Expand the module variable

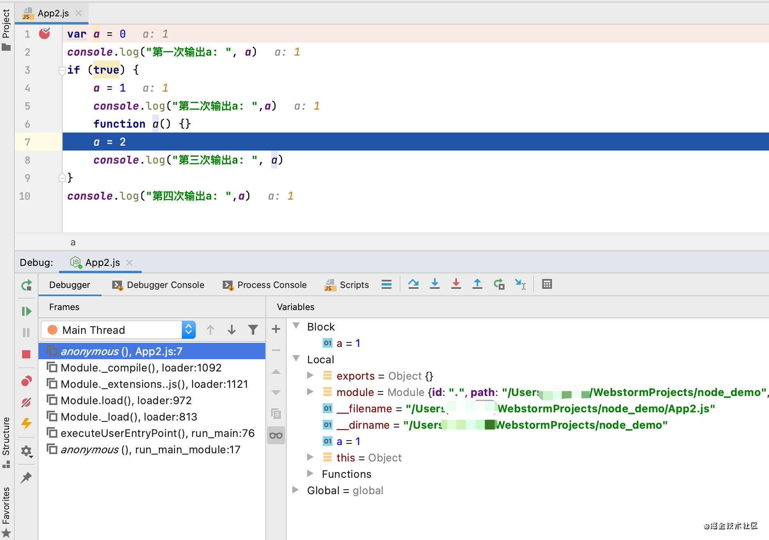tap(310, 392)
